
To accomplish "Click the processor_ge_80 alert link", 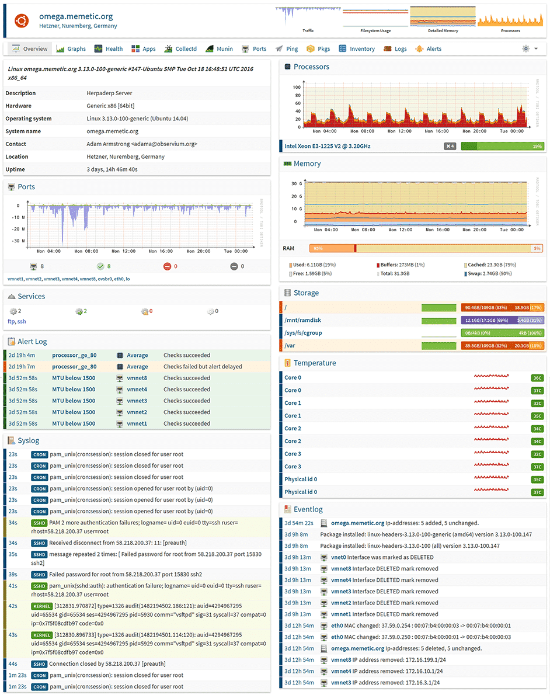I will pyautogui.click(x=74, y=355).
